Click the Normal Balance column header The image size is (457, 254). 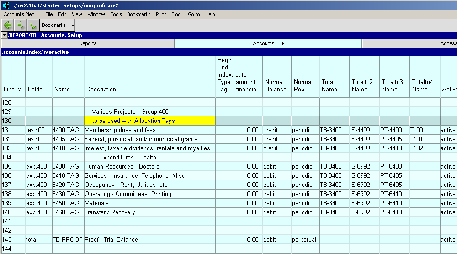[276, 85]
